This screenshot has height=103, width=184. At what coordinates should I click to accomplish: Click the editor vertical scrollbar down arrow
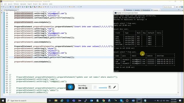pyautogui.click(x=178, y=92)
